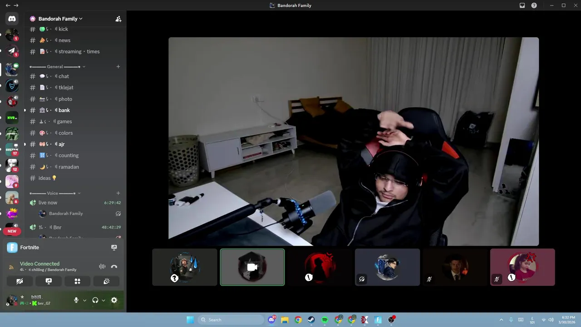This screenshot has height=327, width=581.
Task: Click the main webcam video stream
Action: [x=354, y=142]
